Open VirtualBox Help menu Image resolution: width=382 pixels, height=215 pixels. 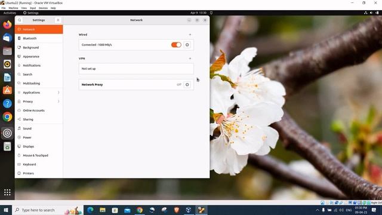53,8
